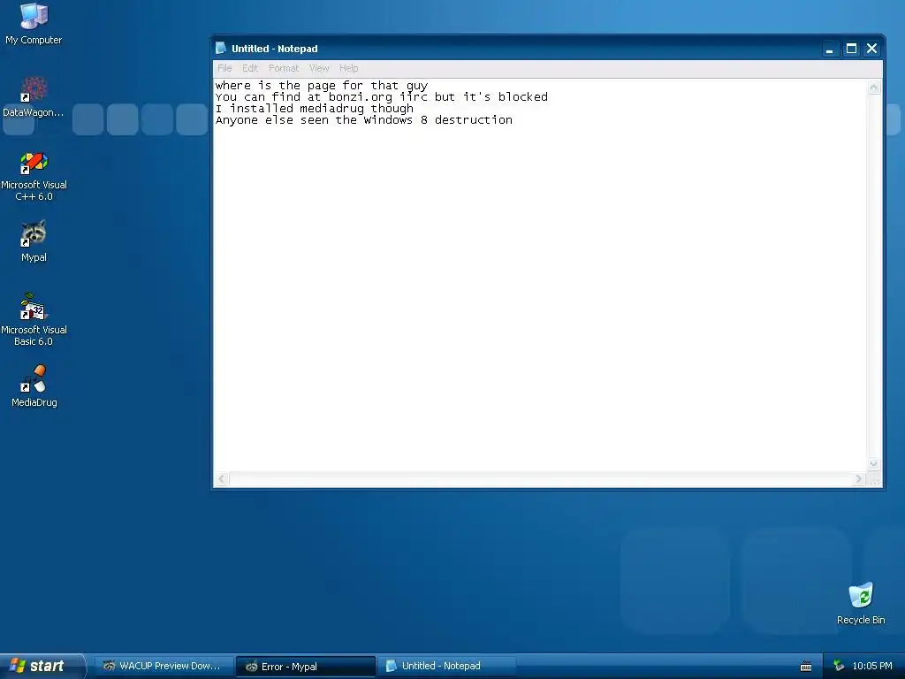Click the Start button
Viewport: 905px width, 679px height.
42,666
